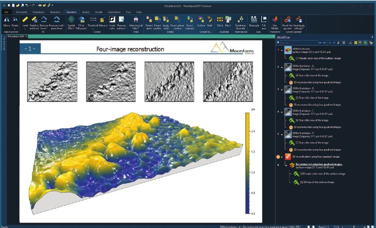376x228 pixels.
Task: Switch to the Document ribbon tab
Action: point(22,11)
